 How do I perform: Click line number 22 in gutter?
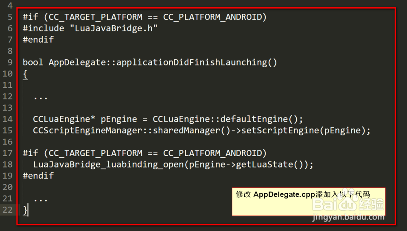(7, 210)
